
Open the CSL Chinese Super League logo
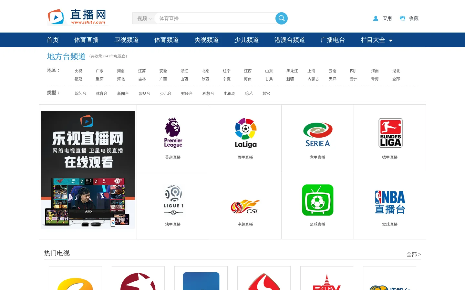(245, 207)
